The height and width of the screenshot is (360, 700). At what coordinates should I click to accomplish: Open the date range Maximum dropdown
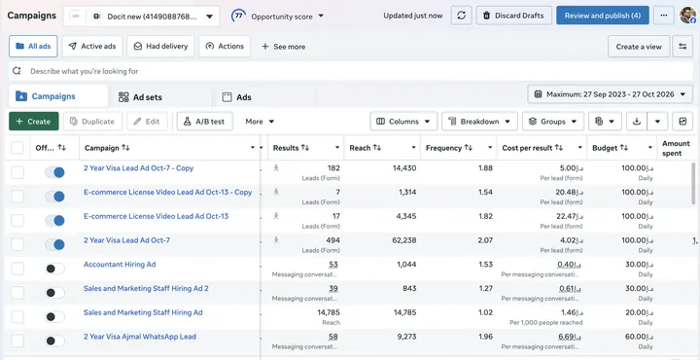coord(610,94)
